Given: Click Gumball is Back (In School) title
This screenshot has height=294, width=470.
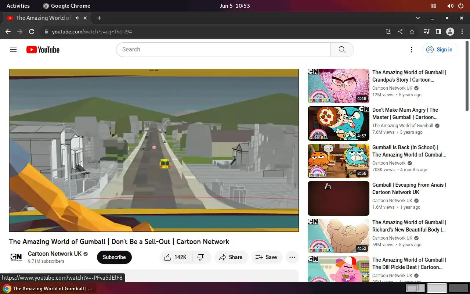Looking at the screenshot, I should pos(409,151).
